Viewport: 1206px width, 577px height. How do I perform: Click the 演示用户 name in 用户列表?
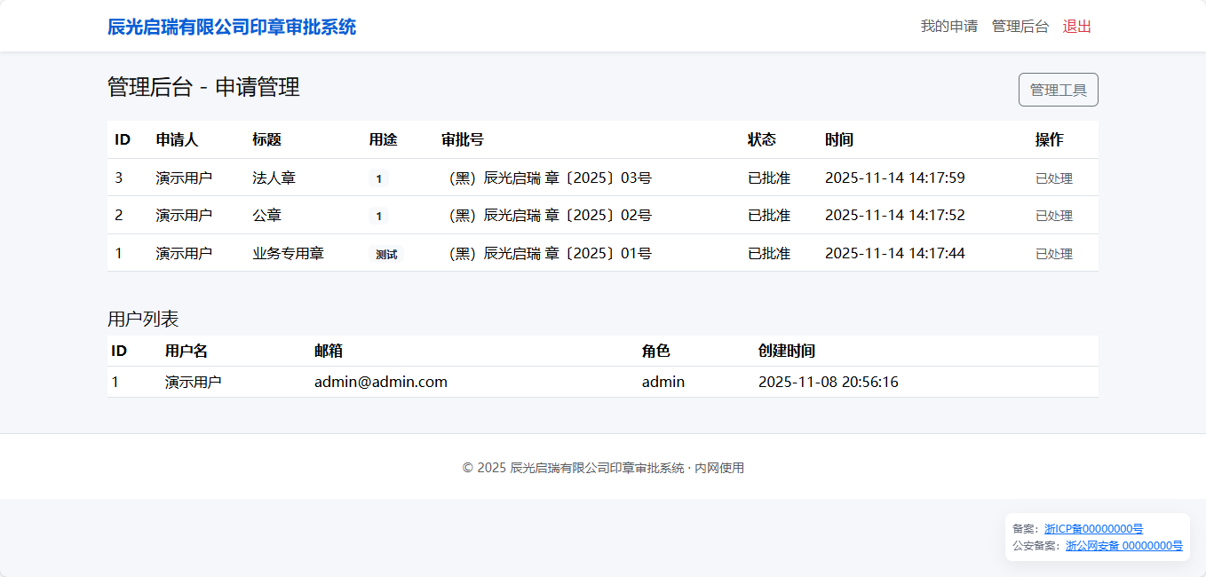click(192, 382)
